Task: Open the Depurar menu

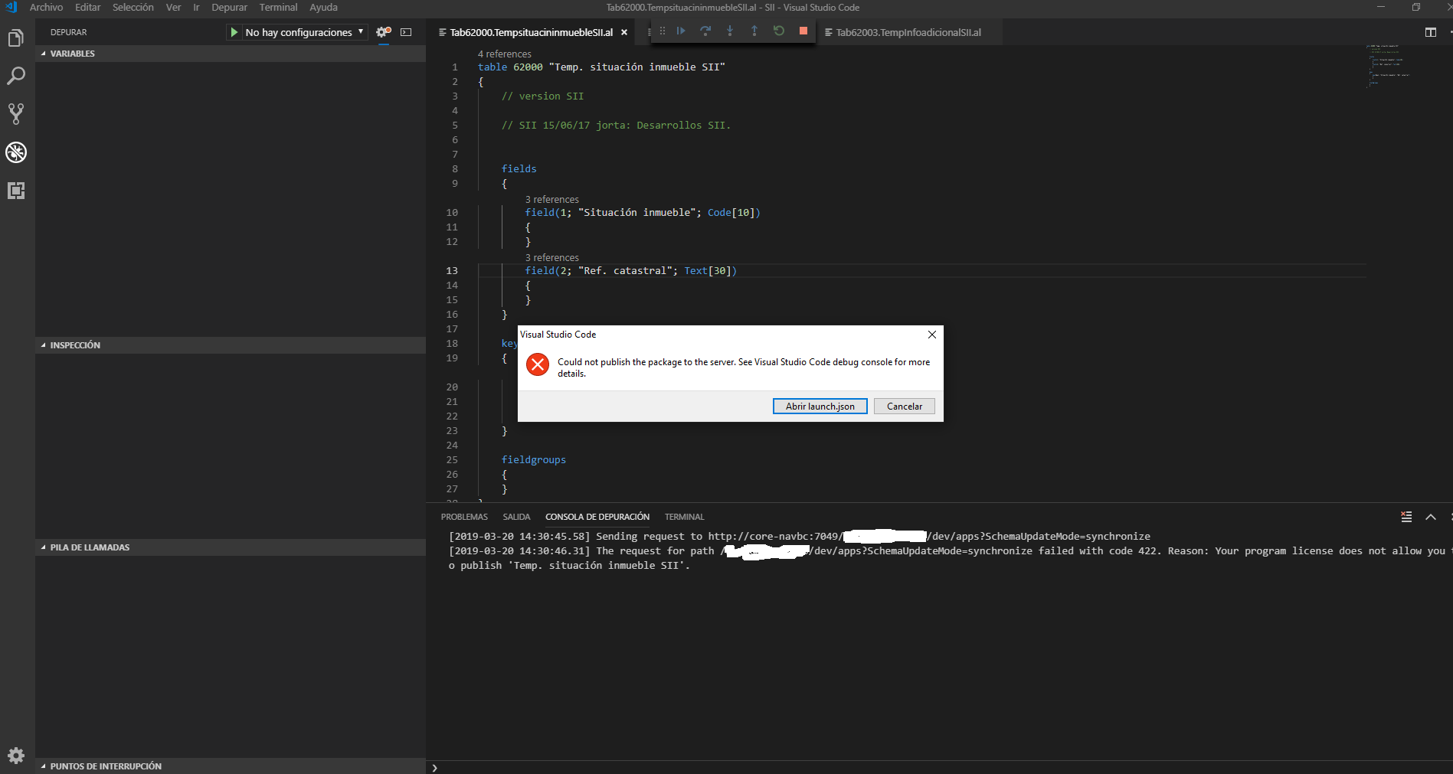Action: click(x=229, y=7)
